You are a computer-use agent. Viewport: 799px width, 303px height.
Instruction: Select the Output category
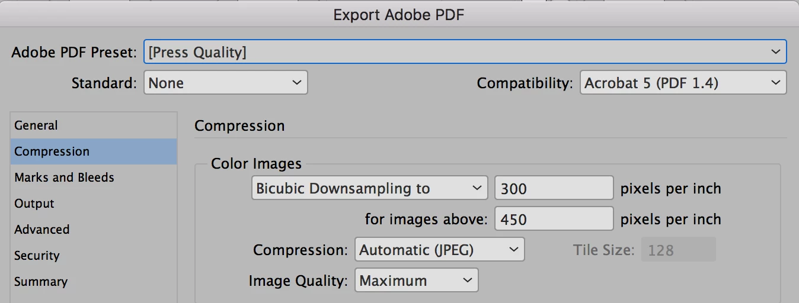(94, 204)
